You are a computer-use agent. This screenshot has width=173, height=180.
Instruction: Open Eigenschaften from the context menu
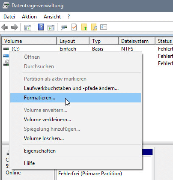tap(75, 151)
